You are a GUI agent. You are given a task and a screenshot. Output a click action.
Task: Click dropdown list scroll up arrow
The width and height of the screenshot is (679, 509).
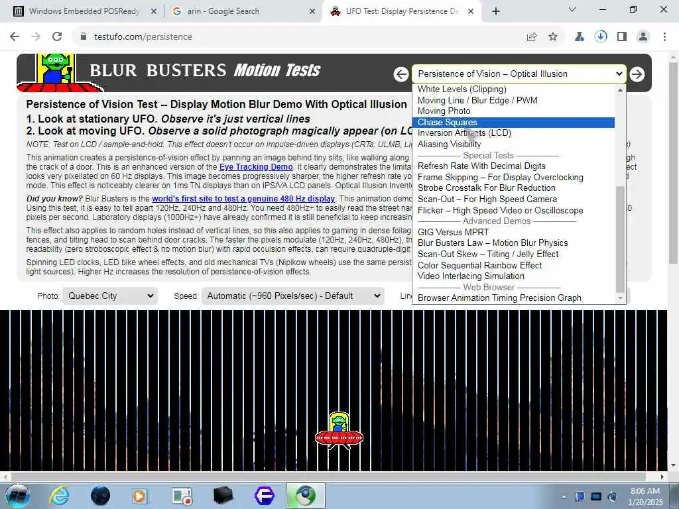pyautogui.click(x=621, y=90)
